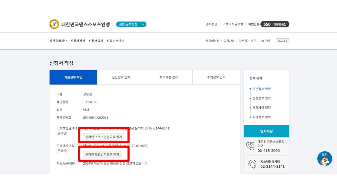Click the 로그아웃 button
The width and height of the screenshot is (337, 189).
click(282, 41)
